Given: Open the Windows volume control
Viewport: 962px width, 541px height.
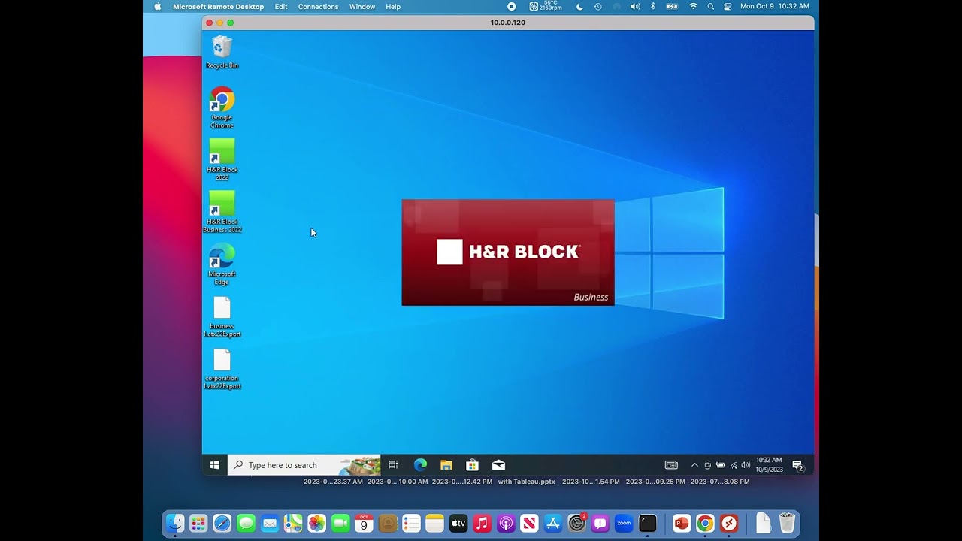Looking at the screenshot, I should click(746, 465).
